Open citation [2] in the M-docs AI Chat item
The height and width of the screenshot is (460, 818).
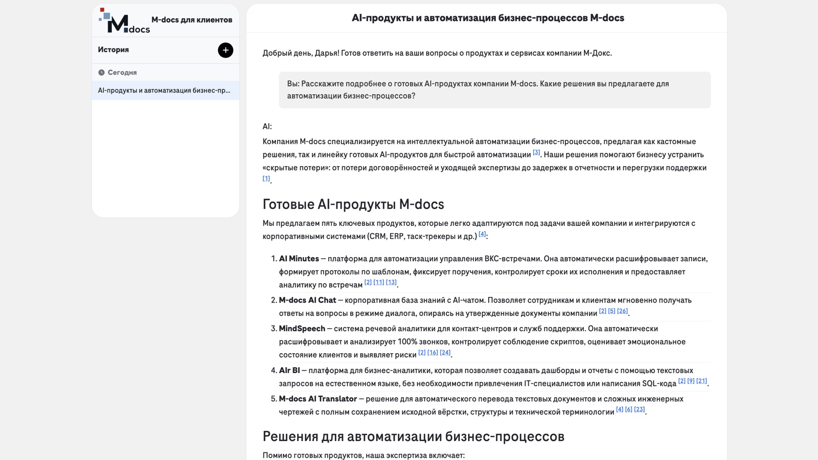tap(603, 311)
